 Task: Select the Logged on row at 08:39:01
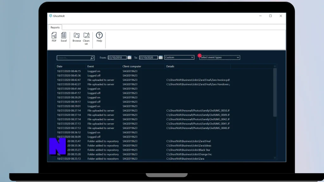(164, 106)
